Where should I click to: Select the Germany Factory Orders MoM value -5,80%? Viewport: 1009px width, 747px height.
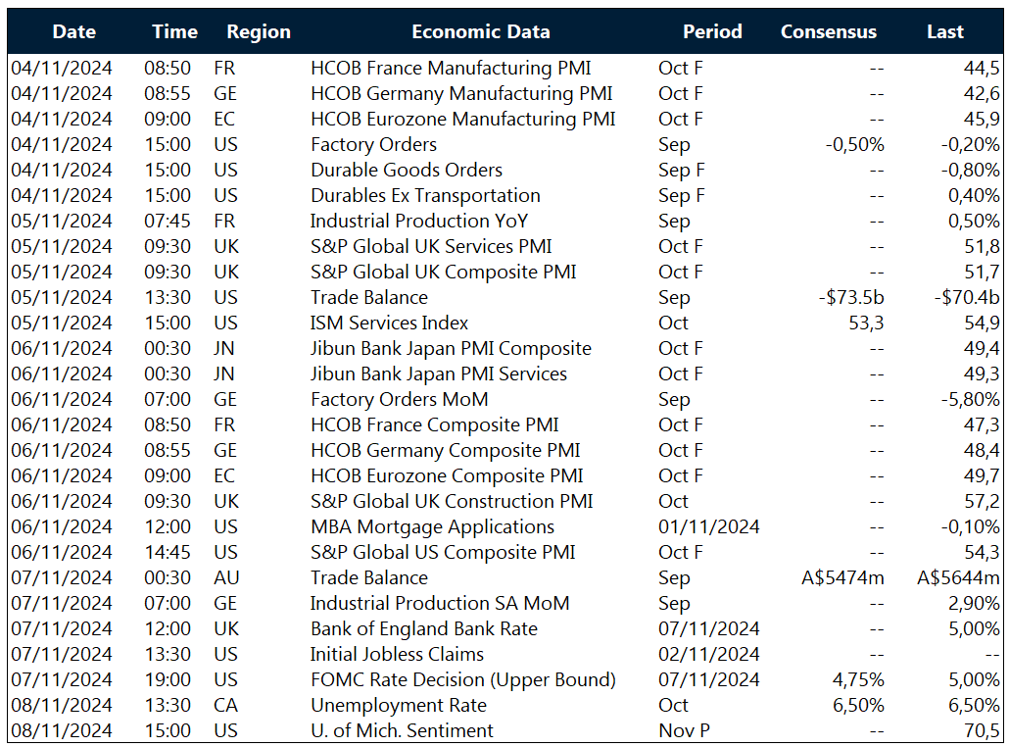click(x=964, y=399)
